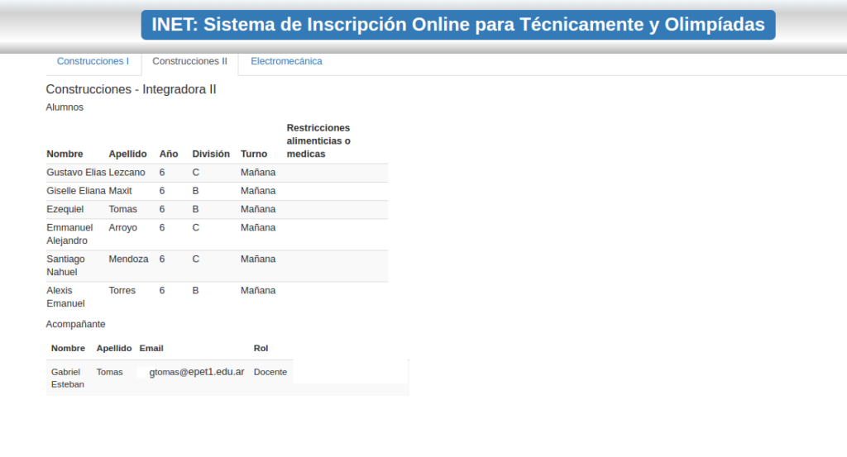Click Mañana in Torres row
The height and width of the screenshot is (457, 847).
[258, 290]
